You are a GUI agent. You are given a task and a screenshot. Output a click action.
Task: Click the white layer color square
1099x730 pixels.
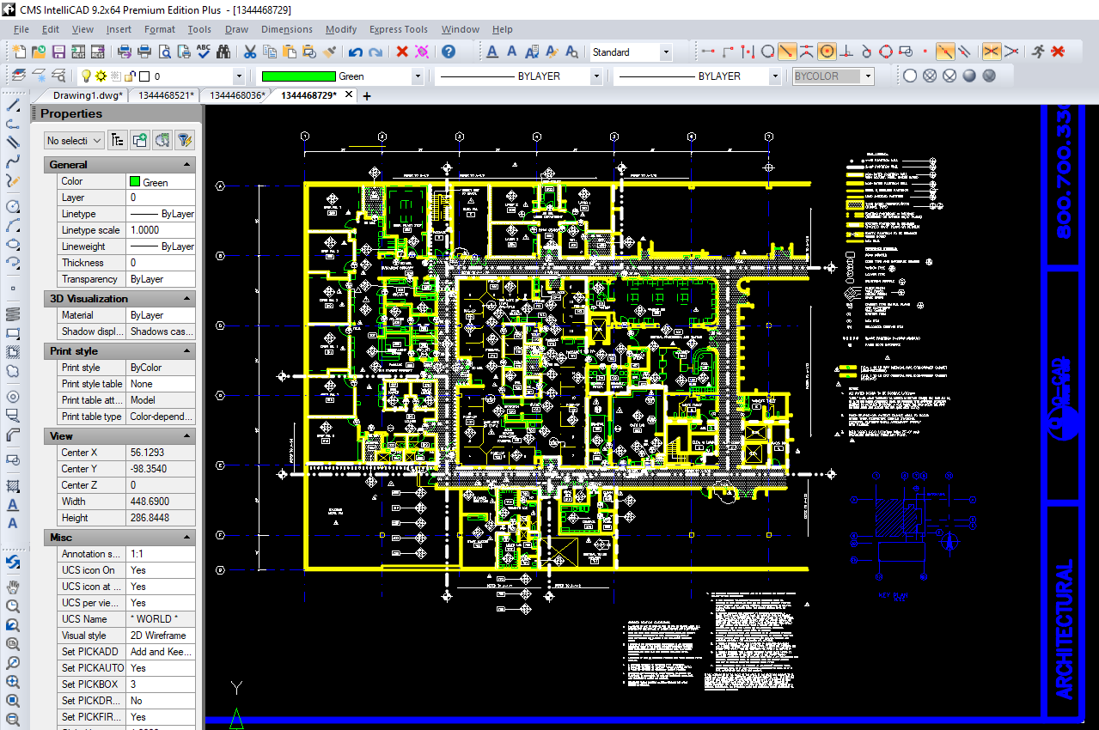144,76
